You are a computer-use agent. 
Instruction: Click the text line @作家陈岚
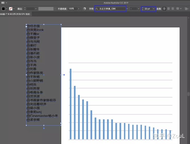35,73
